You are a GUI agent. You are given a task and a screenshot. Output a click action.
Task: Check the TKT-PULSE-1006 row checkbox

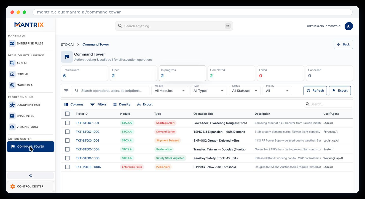[67, 167]
